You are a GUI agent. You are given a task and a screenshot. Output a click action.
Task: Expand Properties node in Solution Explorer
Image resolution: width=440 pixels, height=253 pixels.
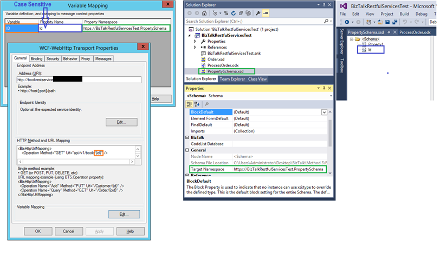pyautogui.click(x=195, y=41)
